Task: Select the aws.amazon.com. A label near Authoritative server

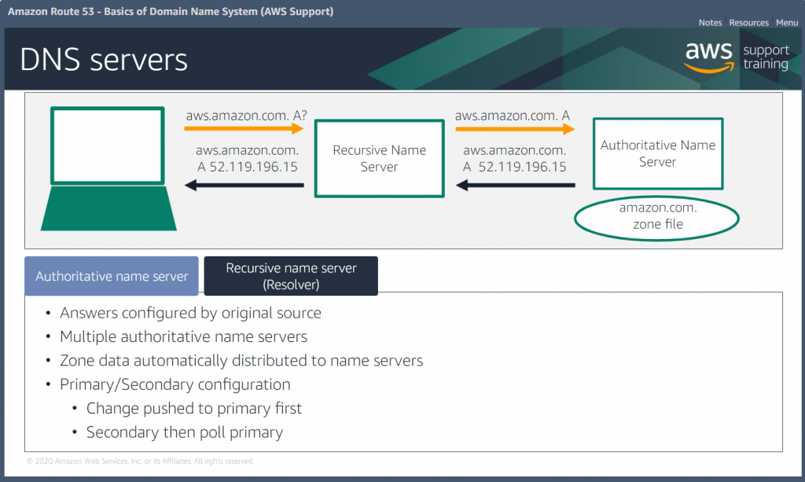Action: [513, 115]
